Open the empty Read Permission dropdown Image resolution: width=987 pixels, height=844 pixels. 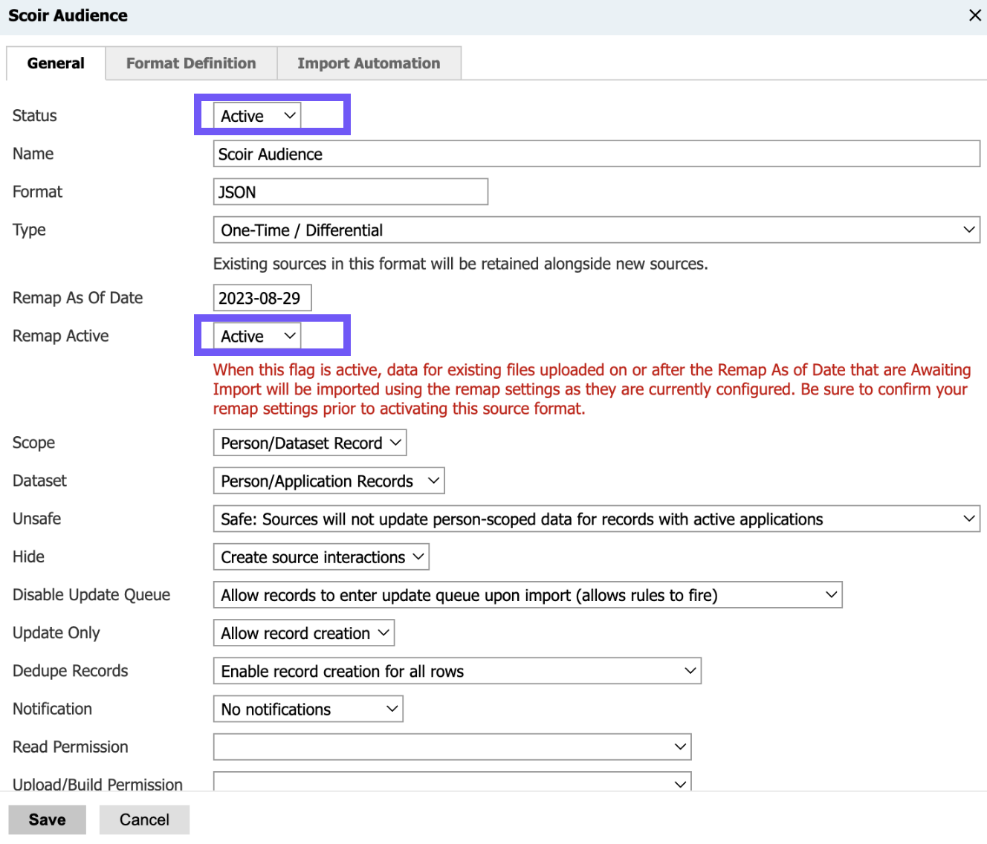point(452,747)
